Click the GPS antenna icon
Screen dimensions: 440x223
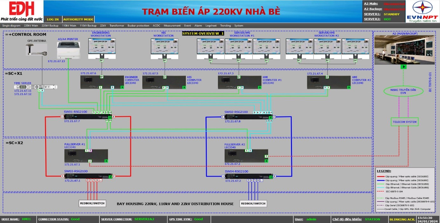coord(37,50)
